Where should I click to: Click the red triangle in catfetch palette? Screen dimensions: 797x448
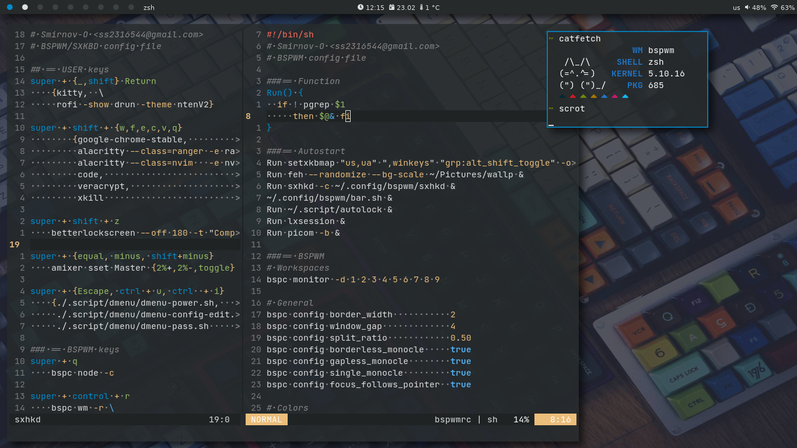pyautogui.click(x=572, y=96)
